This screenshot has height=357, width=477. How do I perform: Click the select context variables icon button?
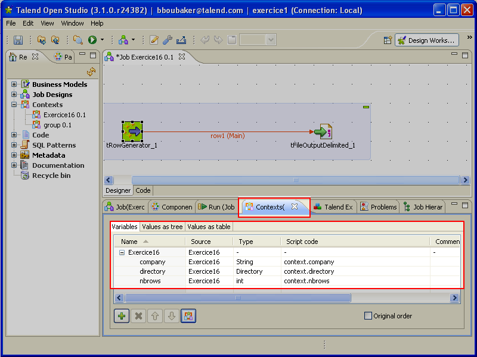[x=188, y=316]
